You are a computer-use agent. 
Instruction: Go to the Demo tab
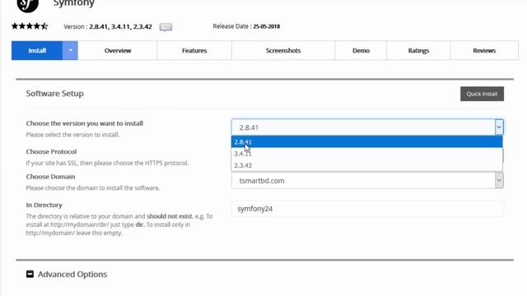click(361, 51)
